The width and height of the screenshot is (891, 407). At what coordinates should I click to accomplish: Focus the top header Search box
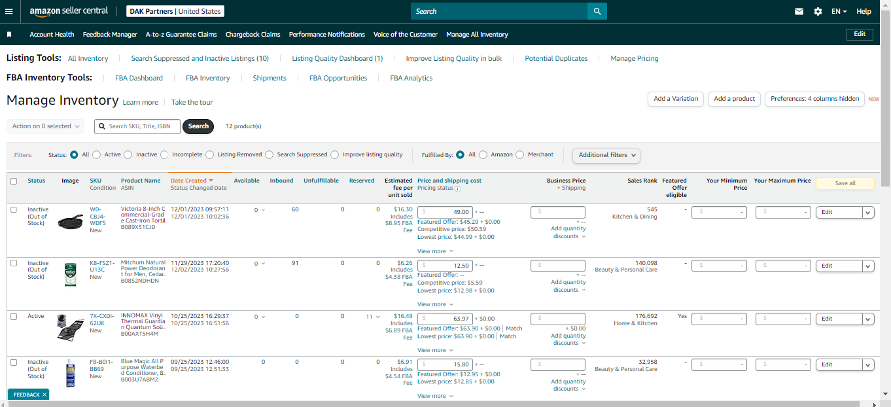click(499, 11)
